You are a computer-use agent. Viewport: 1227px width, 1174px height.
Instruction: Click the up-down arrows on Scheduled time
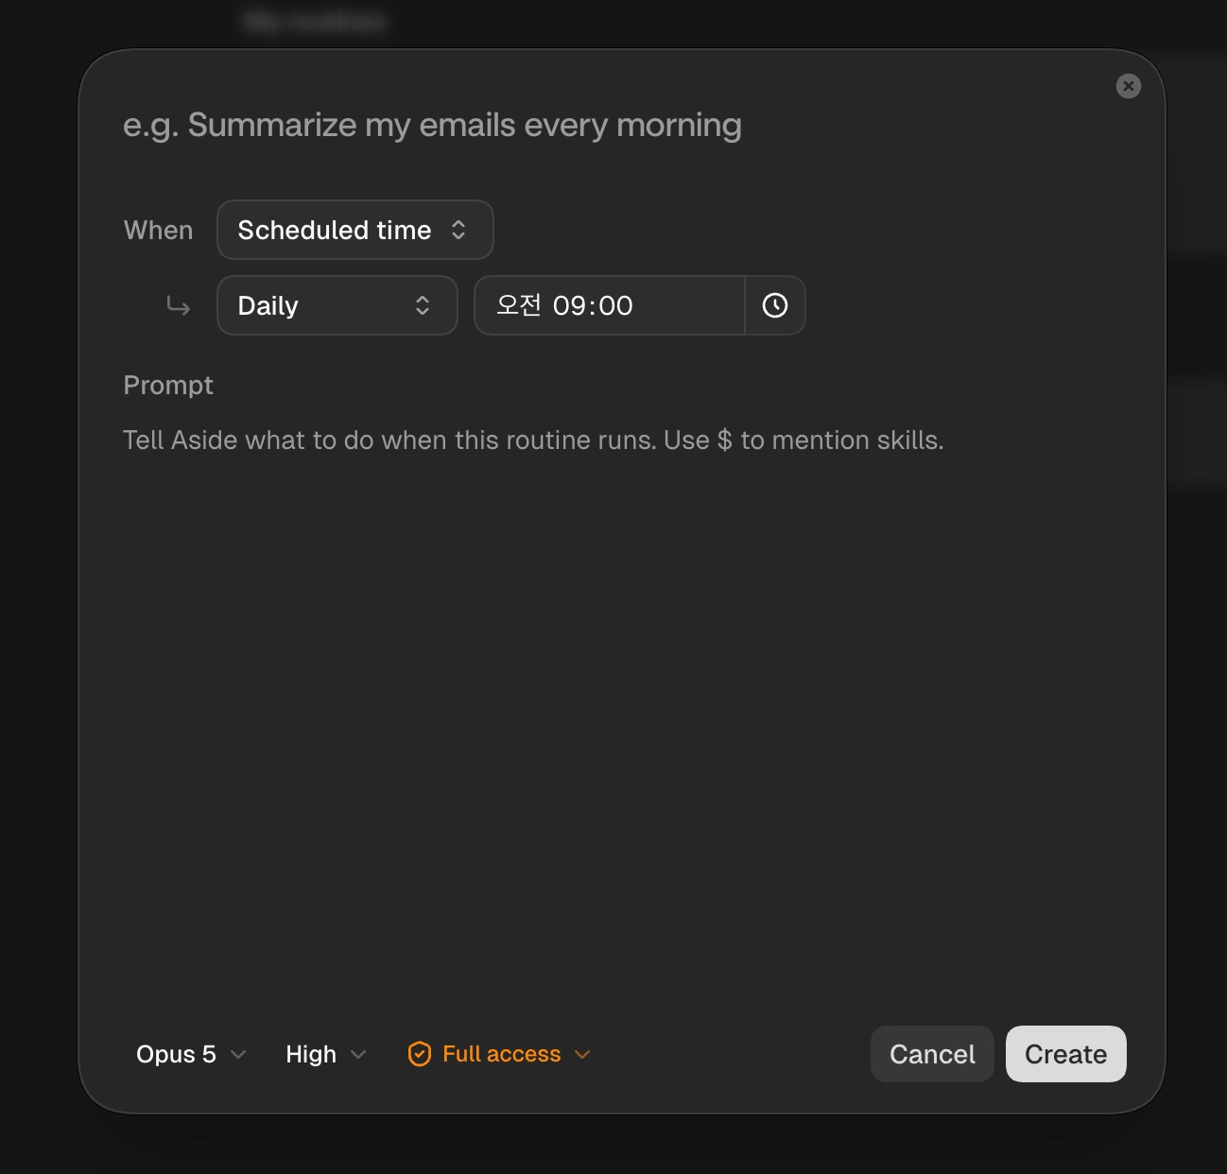click(458, 230)
